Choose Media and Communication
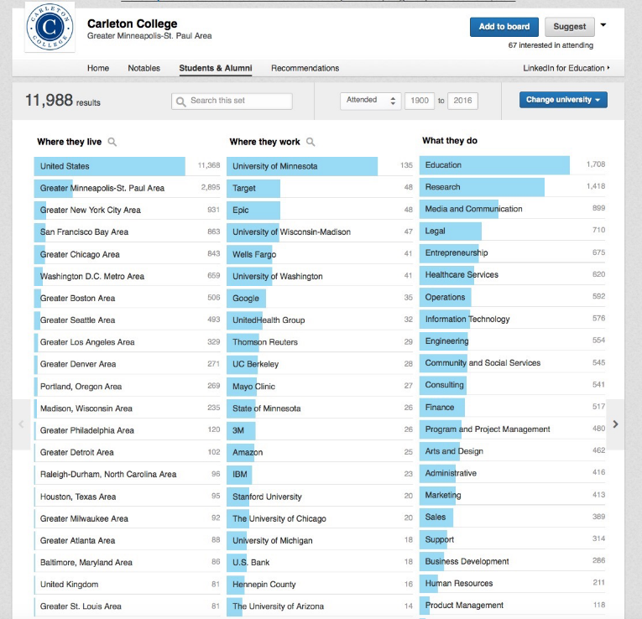 pyautogui.click(x=512, y=209)
